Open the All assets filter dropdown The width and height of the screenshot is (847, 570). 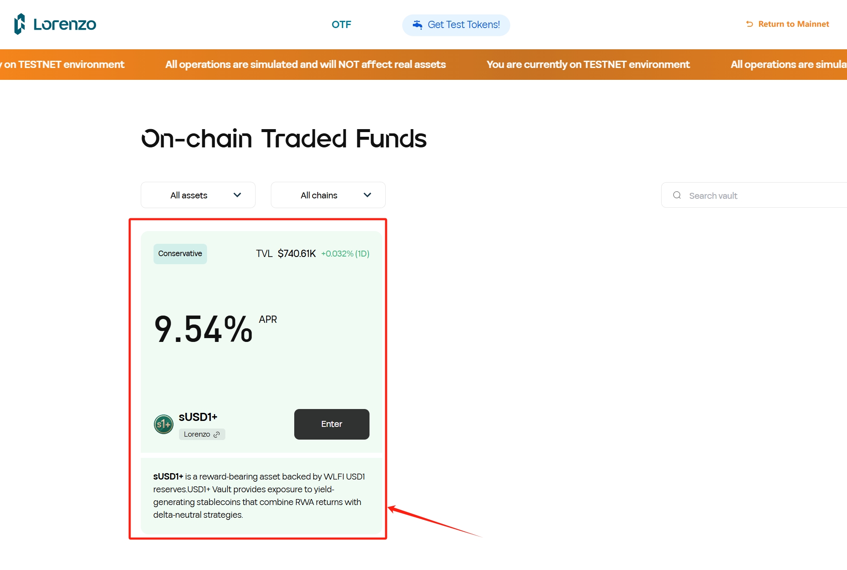198,195
